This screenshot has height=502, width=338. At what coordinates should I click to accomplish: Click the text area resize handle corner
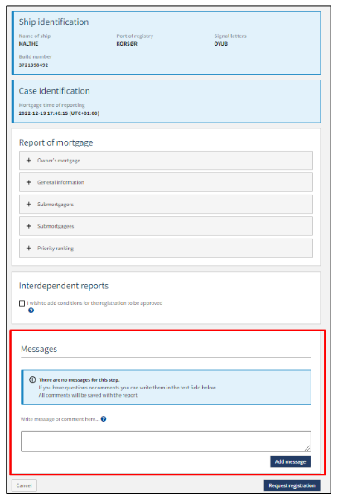tap(307, 448)
